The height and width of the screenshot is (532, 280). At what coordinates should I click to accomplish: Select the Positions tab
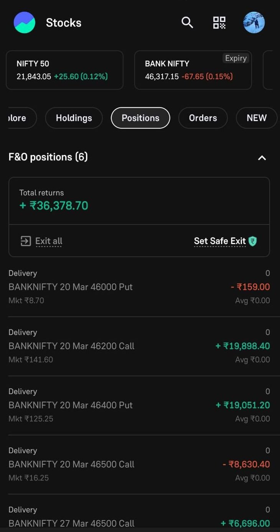click(x=140, y=118)
